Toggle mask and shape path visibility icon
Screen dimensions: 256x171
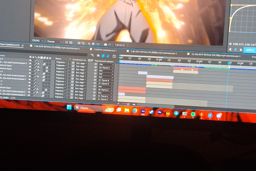75,43
